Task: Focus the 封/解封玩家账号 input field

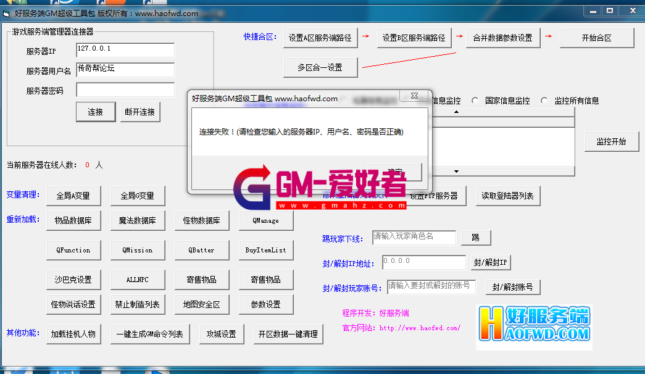Action: point(431,287)
